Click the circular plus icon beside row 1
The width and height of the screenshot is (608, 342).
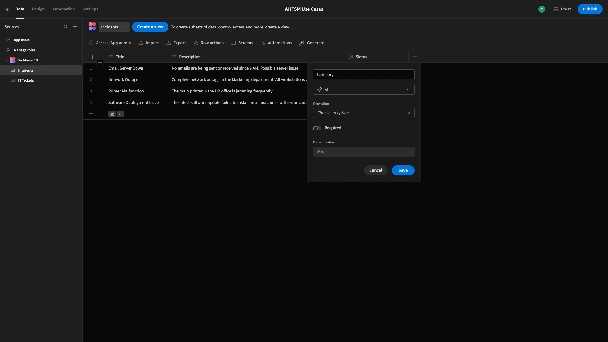point(100,63)
